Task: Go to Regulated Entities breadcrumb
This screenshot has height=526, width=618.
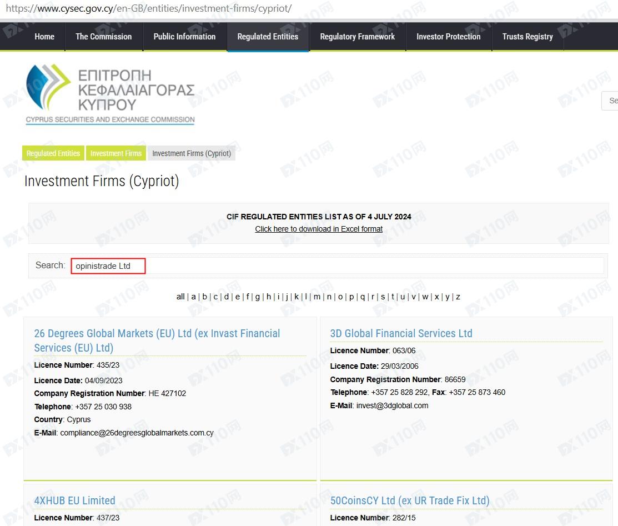Action: tap(53, 153)
